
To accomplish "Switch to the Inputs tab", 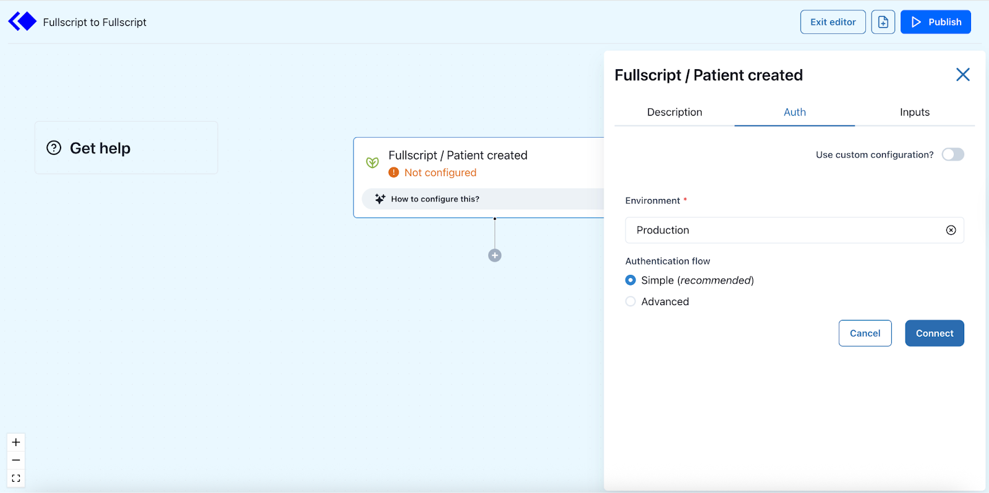I will tap(915, 112).
